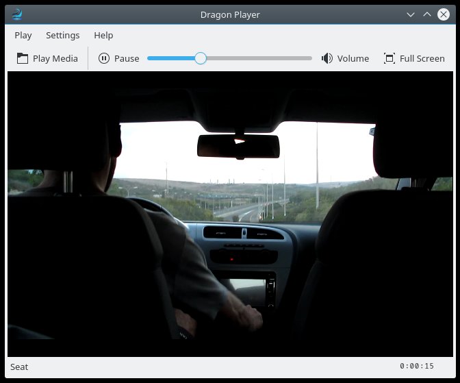Open the Play menu
This screenshot has height=383, width=460.
tap(23, 36)
